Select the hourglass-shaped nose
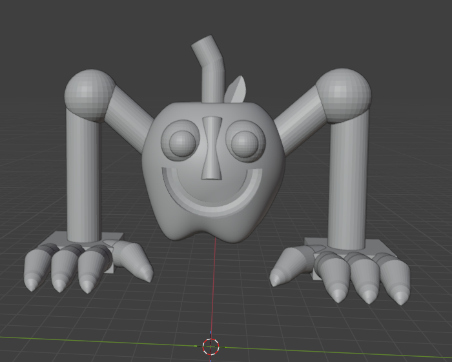This screenshot has height=362, width=452. point(212,148)
